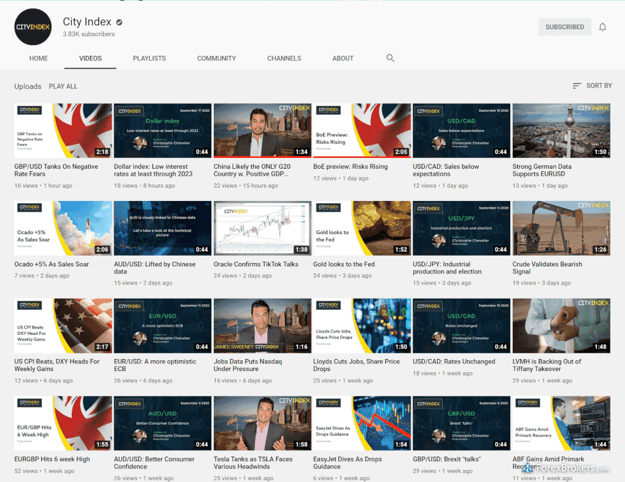
Task: Open the Tesla Tanks video thumbnail
Action: [262, 424]
